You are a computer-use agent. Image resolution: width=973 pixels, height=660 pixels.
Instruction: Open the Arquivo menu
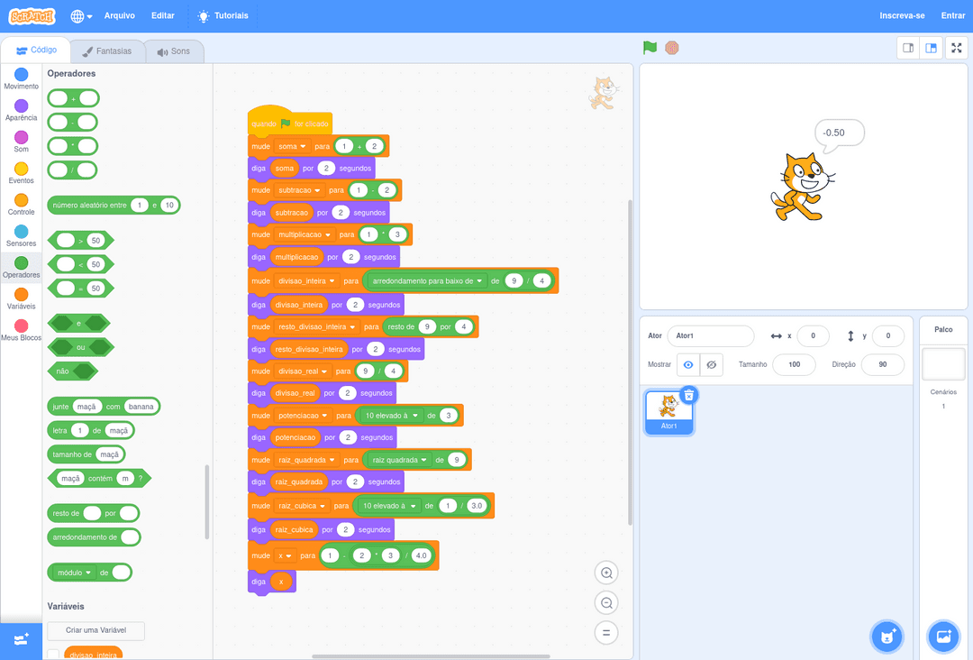tap(119, 15)
